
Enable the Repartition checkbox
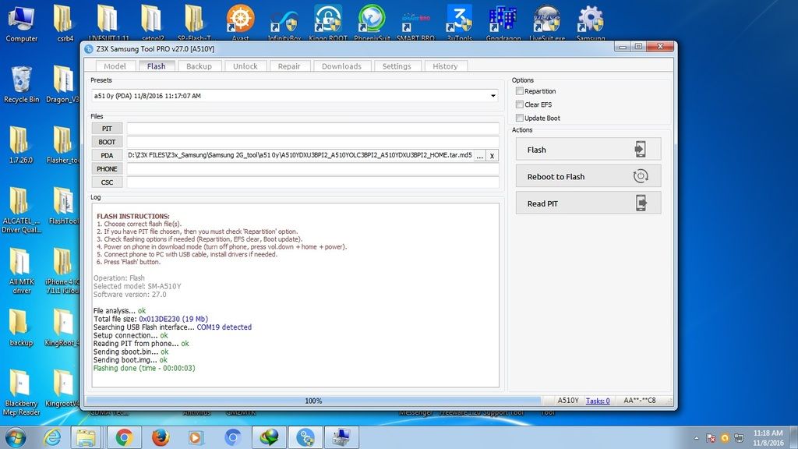pyautogui.click(x=520, y=91)
